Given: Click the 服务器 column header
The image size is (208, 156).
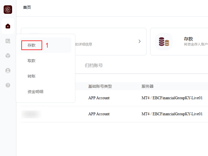Looking at the screenshot, I should pos(148,86).
